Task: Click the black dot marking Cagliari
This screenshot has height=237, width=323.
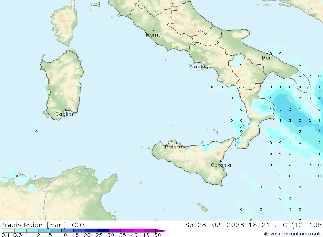Action: (x=65, y=110)
